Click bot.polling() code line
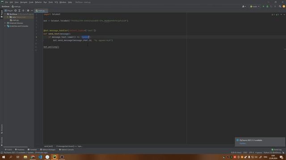Screen dimensions: 286x160 tap(51, 47)
